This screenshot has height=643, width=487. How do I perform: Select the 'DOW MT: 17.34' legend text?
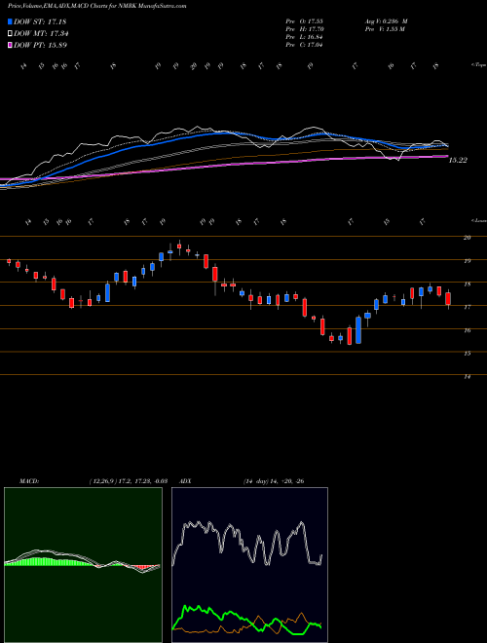coord(42,34)
